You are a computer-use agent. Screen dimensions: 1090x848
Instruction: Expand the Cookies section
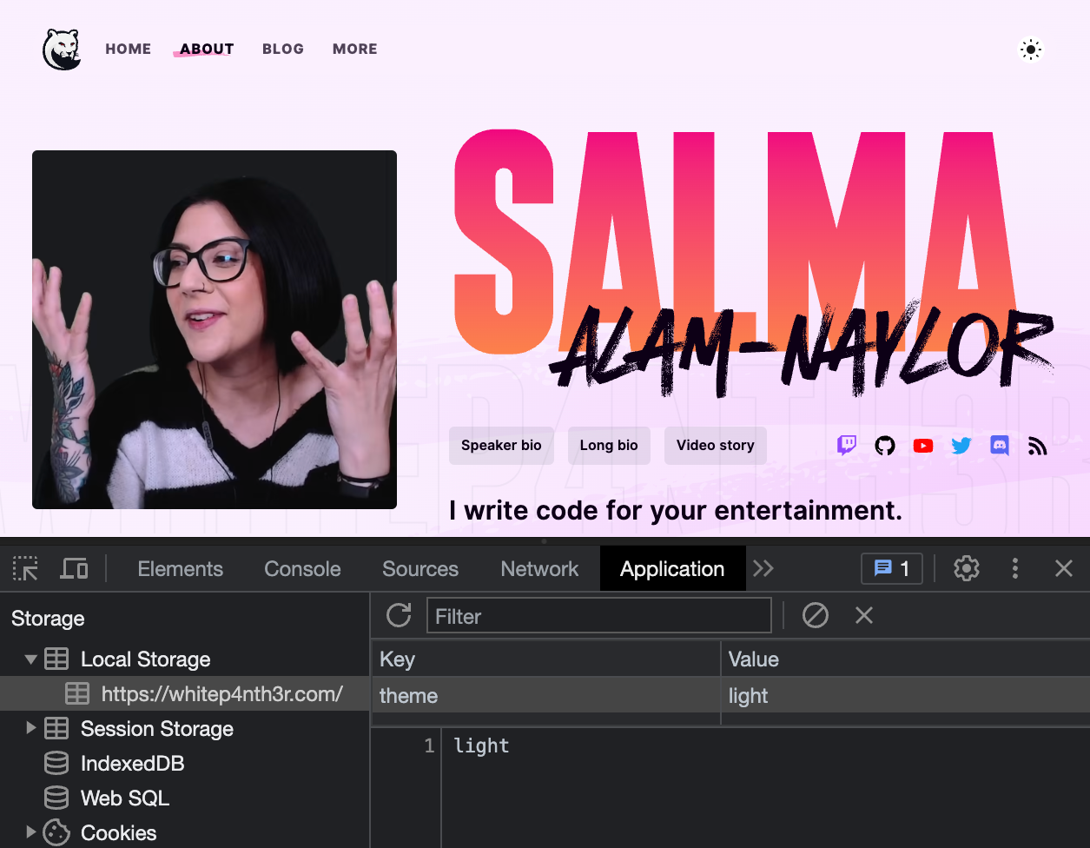tap(30, 832)
